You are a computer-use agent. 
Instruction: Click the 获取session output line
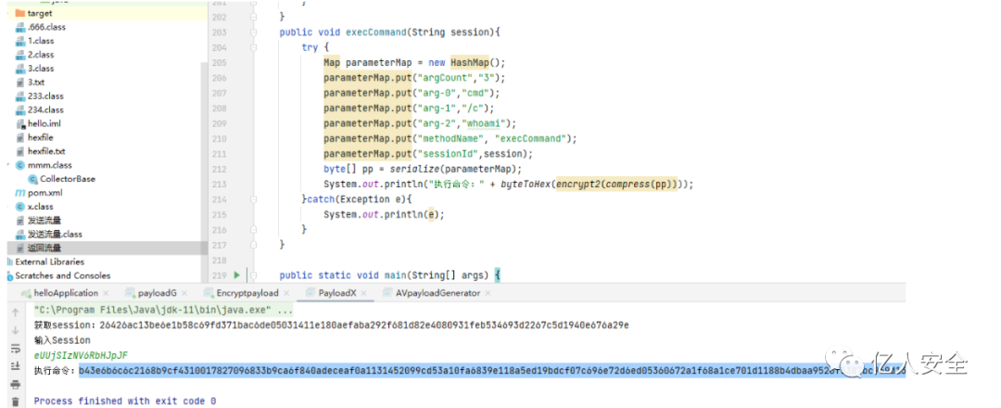pyautogui.click(x=331, y=325)
